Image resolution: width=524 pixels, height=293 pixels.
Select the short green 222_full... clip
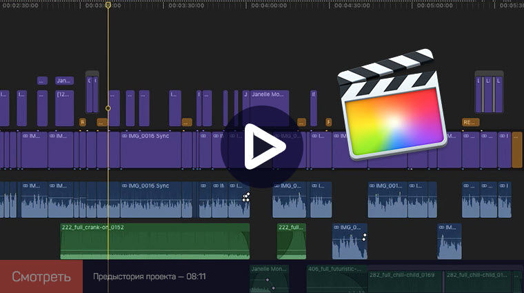(292, 241)
